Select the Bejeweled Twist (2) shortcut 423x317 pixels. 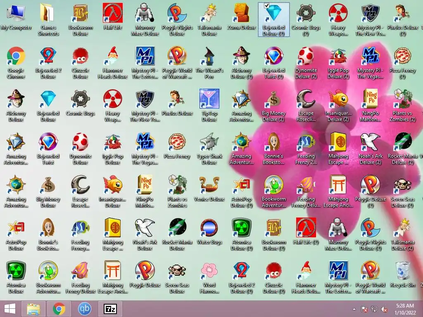[273, 63]
